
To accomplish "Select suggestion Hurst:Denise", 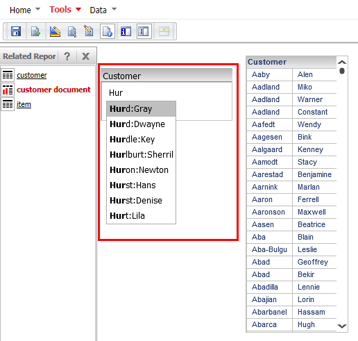I will pyautogui.click(x=141, y=201).
